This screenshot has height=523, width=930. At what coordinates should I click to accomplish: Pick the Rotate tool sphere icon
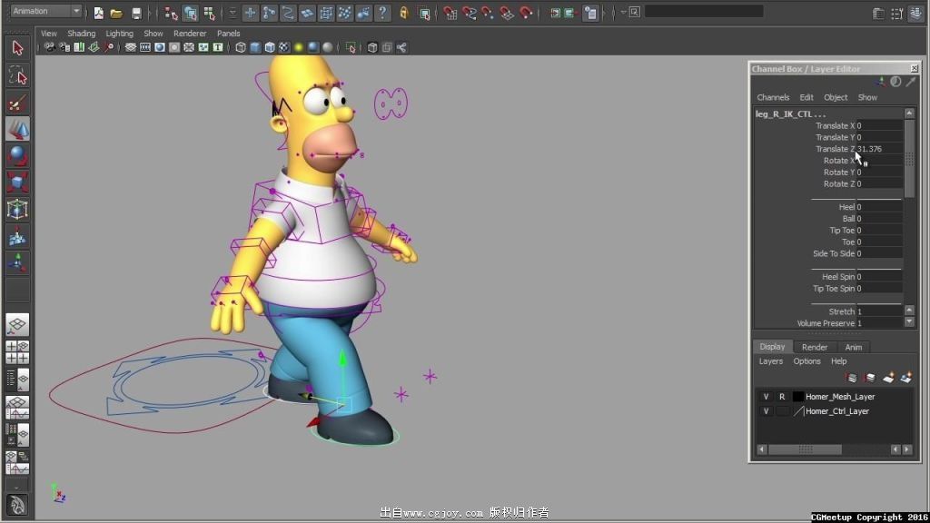tap(17, 156)
